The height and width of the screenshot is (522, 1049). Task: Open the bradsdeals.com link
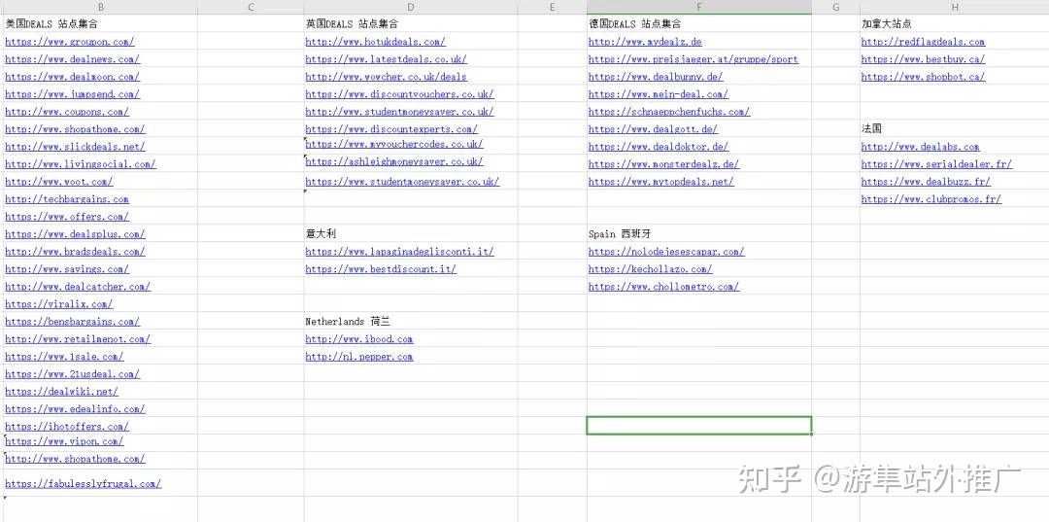pyautogui.click(x=75, y=252)
